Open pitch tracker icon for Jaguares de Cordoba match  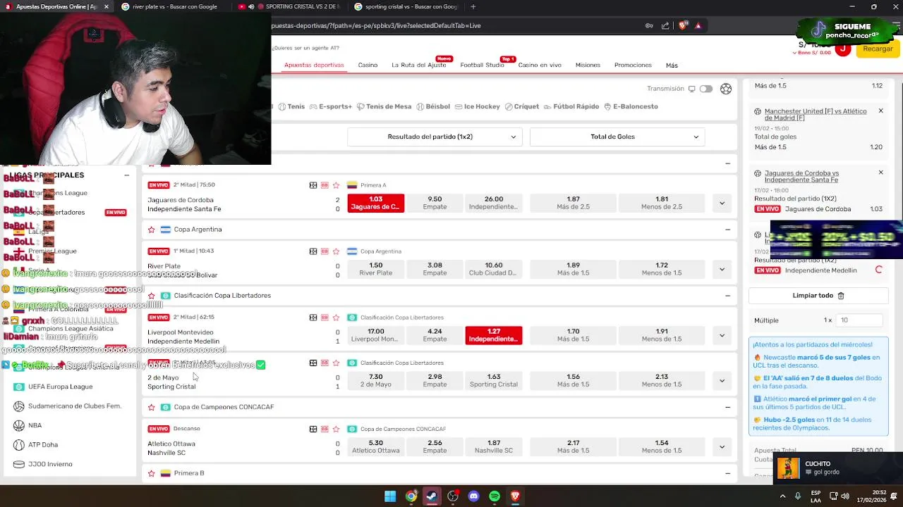coord(313,185)
